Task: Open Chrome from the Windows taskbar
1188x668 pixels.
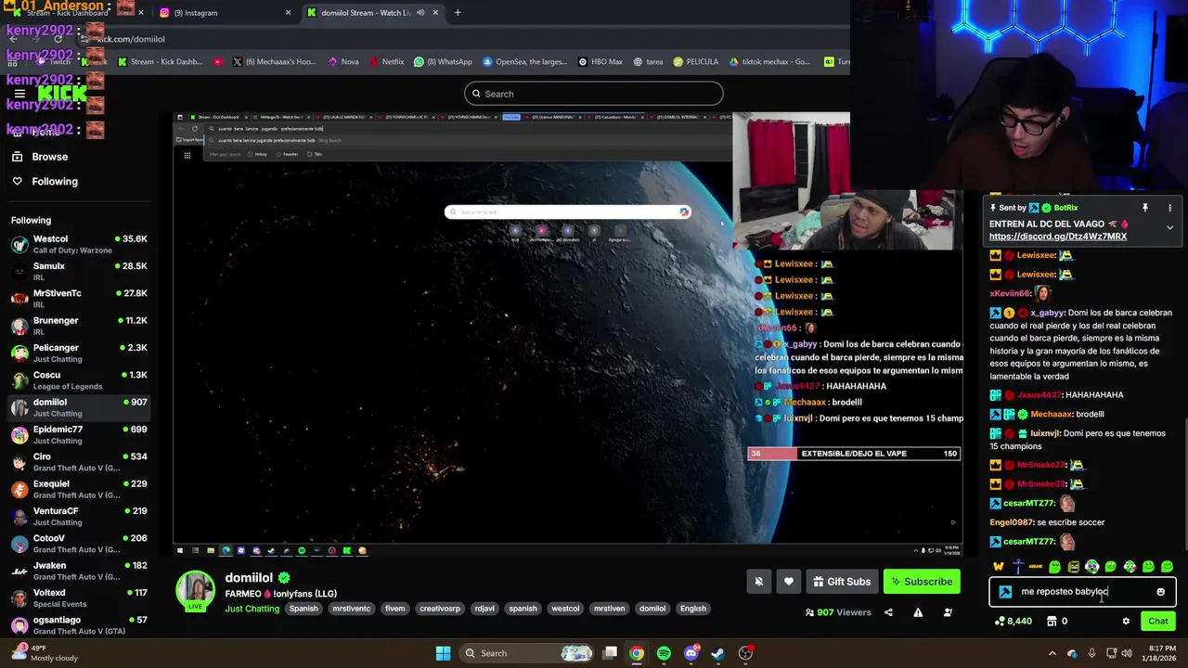Action: pos(637,653)
